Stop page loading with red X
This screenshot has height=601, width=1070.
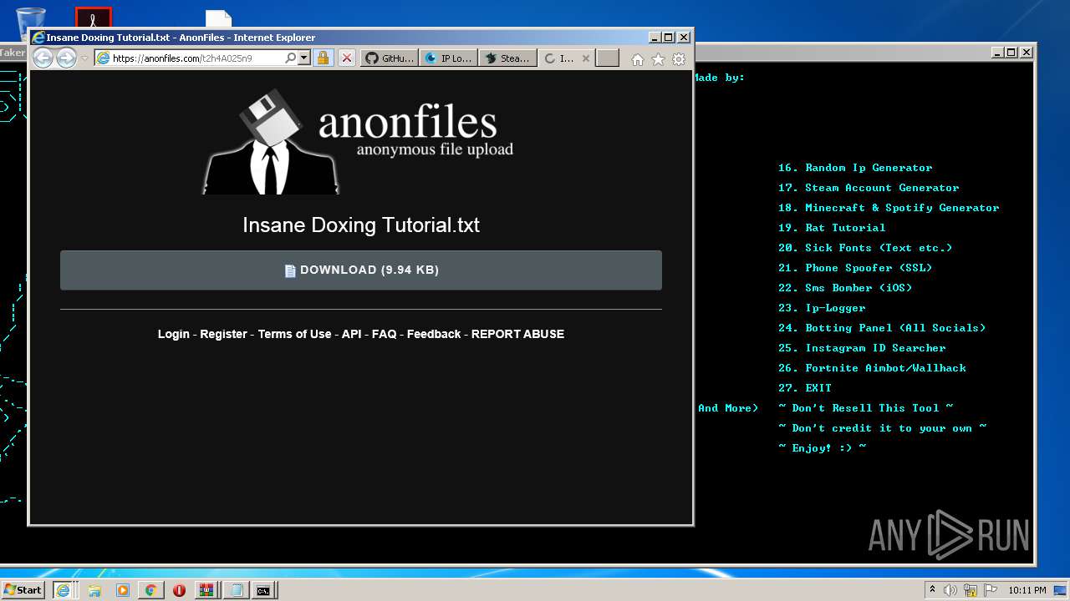(x=347, y=58)
